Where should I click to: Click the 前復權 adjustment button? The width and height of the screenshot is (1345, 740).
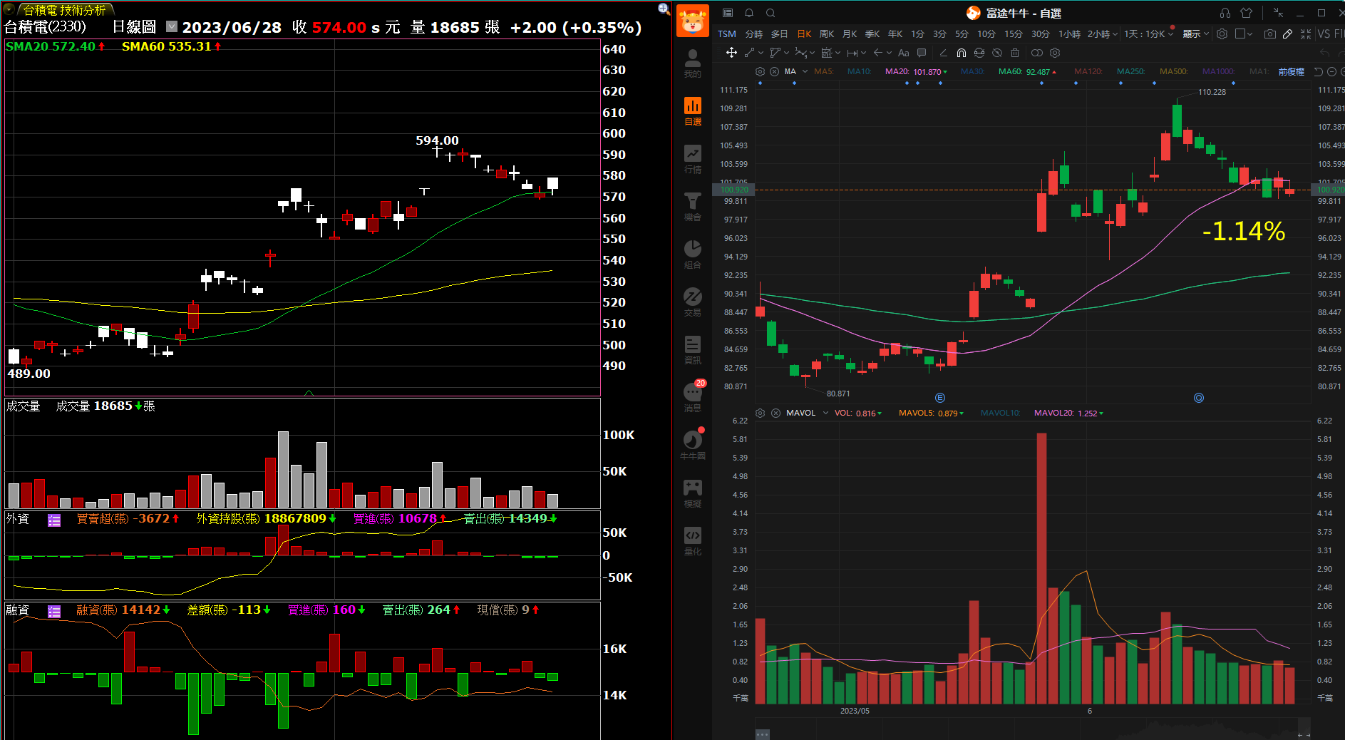click(1291, 71)
